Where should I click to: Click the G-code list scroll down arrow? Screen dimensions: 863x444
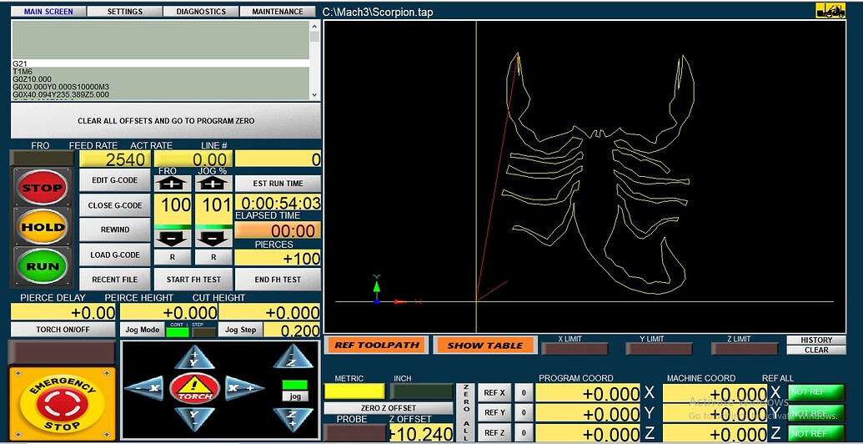pos(314,95)
